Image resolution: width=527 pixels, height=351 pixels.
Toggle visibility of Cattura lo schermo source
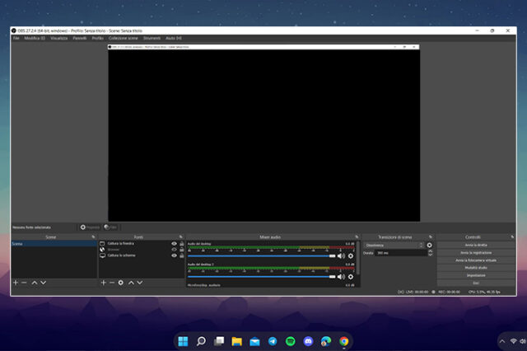pyautogui.click(x=174, y=255)
